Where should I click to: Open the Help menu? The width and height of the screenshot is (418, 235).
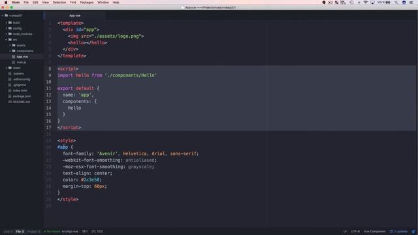point(116,3)
